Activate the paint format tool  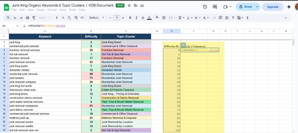click(x=34, y=17)
